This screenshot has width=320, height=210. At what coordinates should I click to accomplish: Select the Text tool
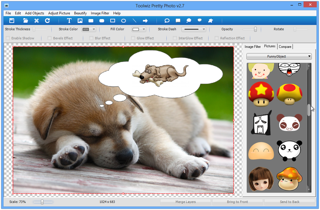69,21
